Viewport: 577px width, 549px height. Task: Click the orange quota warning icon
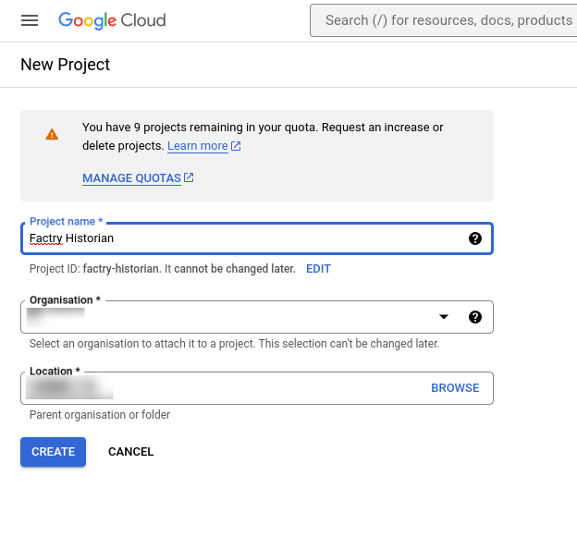point(52,134)
